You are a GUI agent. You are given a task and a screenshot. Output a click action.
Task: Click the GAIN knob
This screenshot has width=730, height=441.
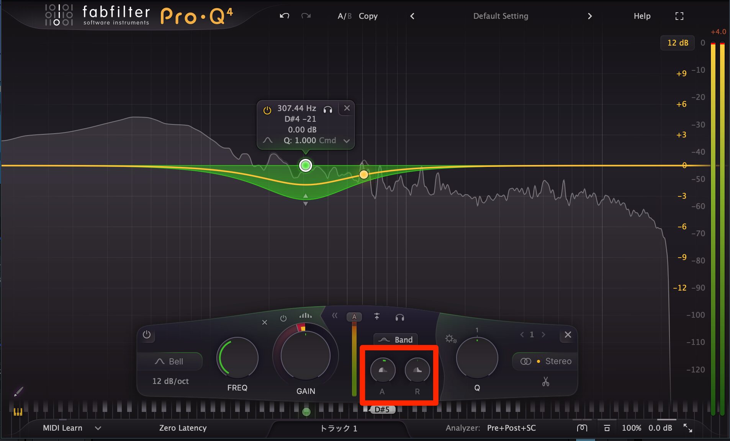[305, 356]
